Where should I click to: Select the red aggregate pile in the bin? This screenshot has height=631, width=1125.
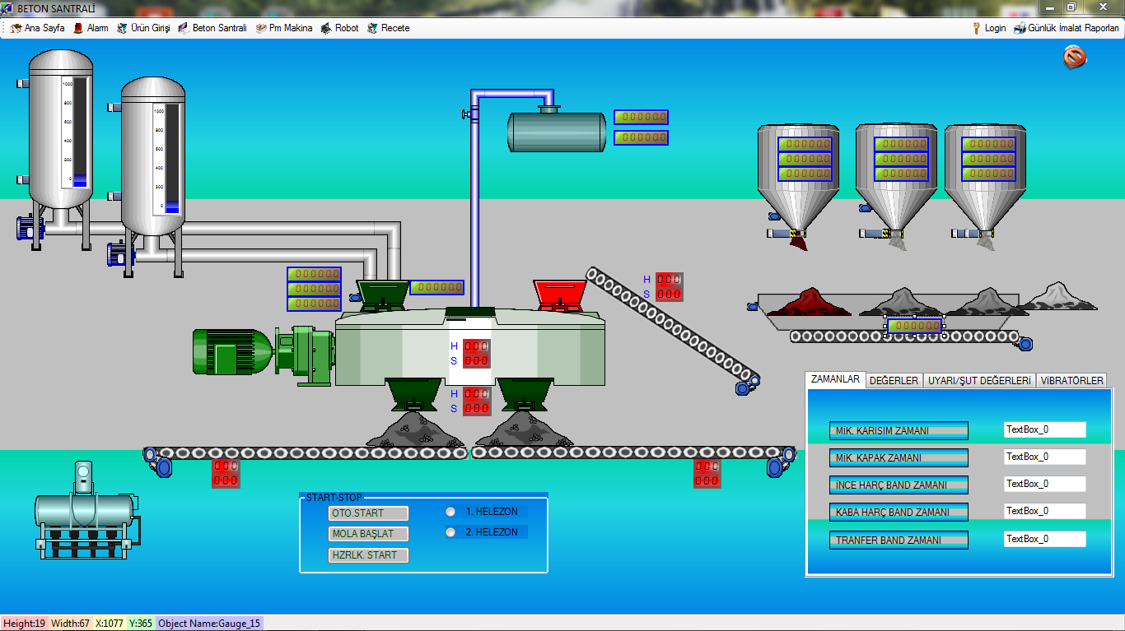810,301
